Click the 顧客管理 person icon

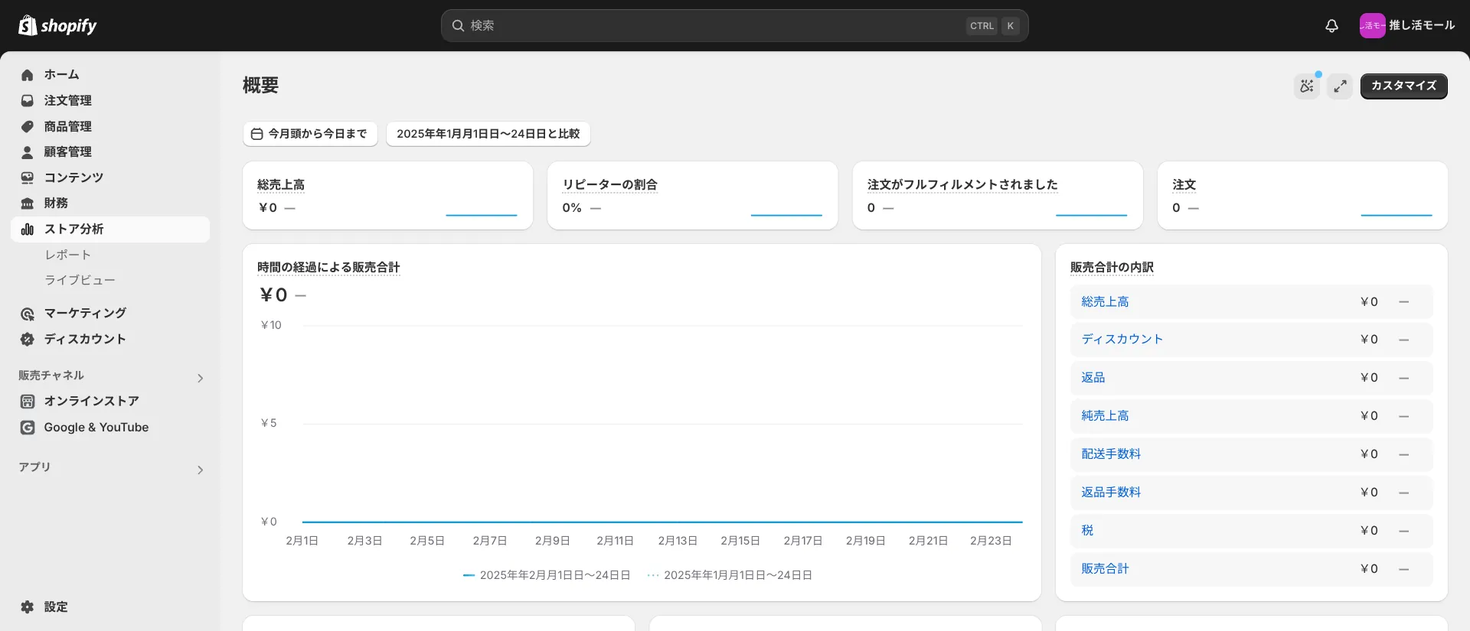pyautogui.click(x=28, y=152)
